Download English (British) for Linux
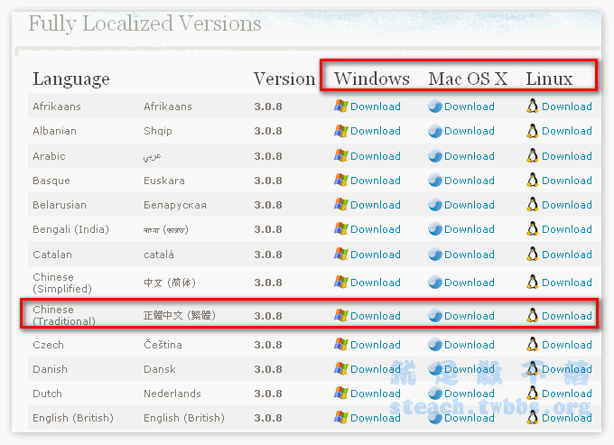 [x=567, y=418]
